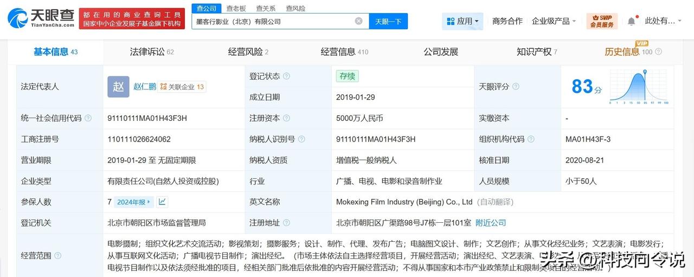Click the 赵 avatar for legal representative
This screenshot has width=694, height=277.
click(x=118, y=87)
